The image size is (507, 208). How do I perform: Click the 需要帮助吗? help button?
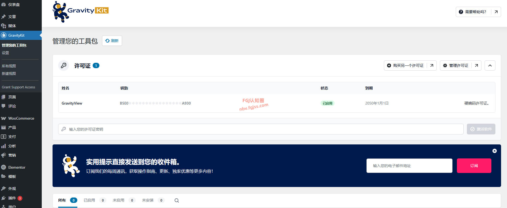pyautogui.click(x=478, y=12)
